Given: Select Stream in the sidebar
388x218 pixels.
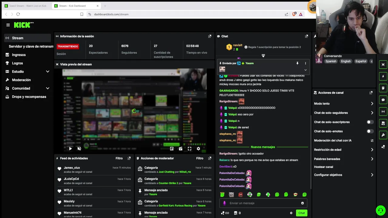Looking at the screenshot, I should (x=28, y=38).
